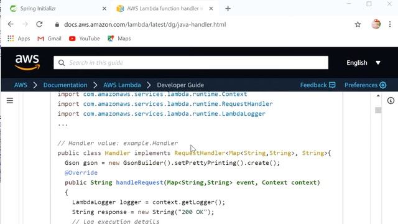Image resolution: width=398 pixels, height=224 pixels.
Task: Click the Handler value comment line
Action: tap(118, 143)
